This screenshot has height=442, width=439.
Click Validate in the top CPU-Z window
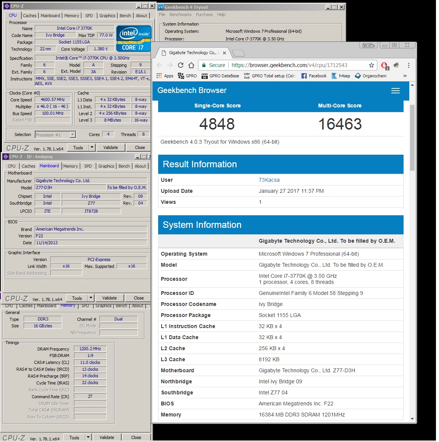(x=111, y=147)
